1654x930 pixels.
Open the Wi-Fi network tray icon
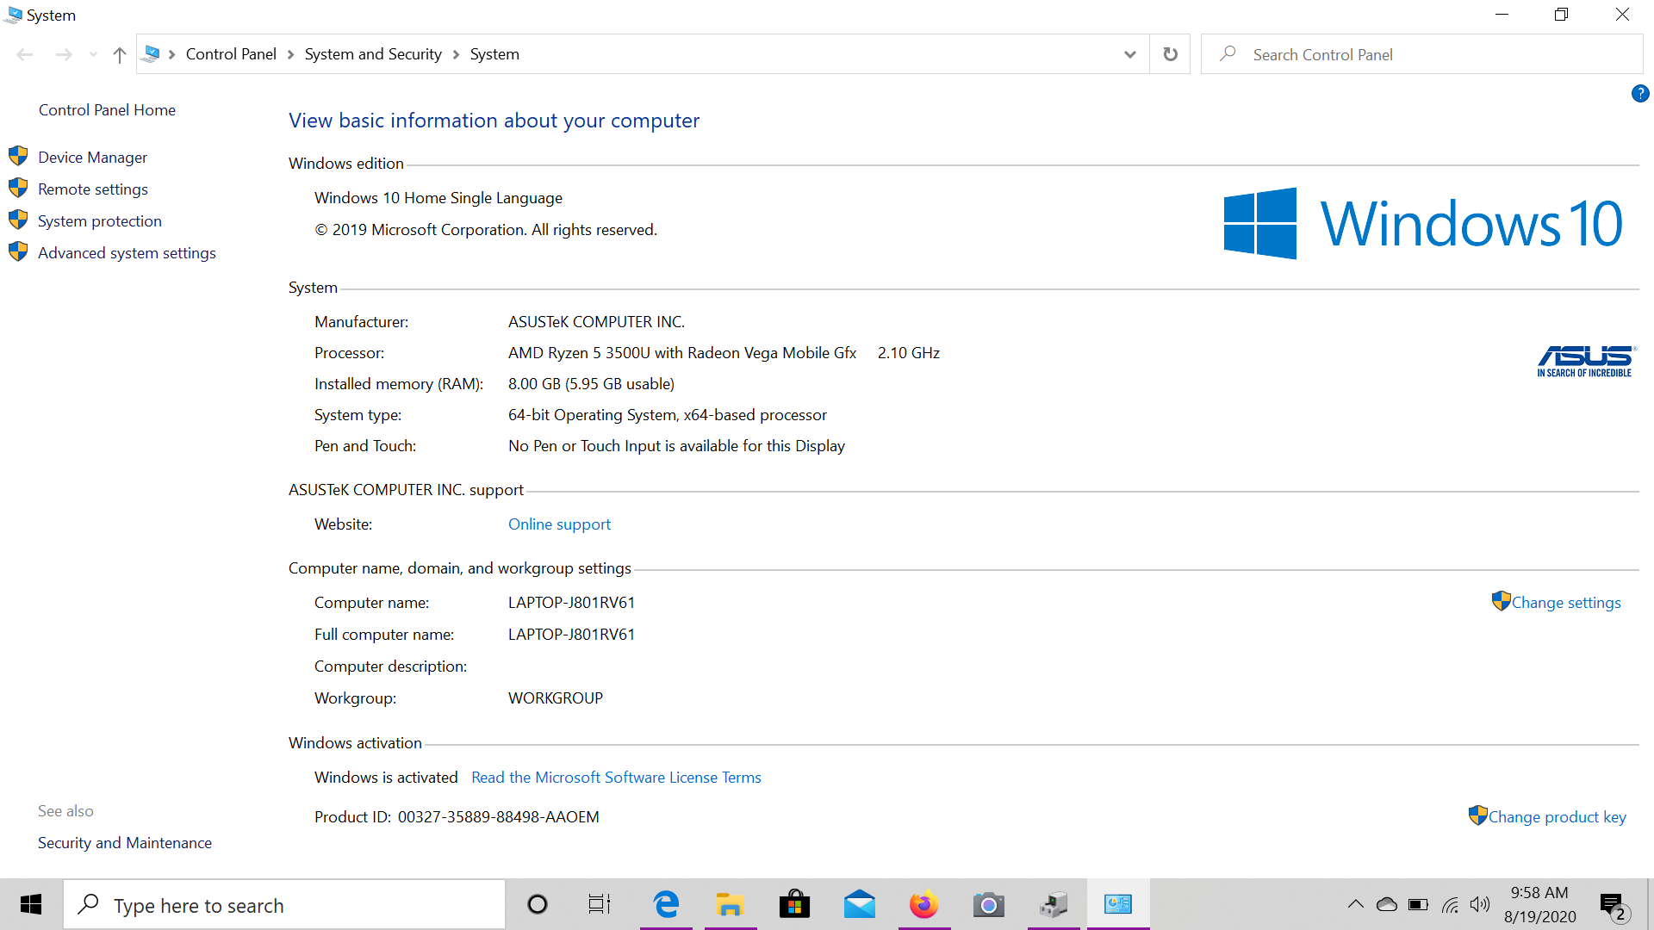[x=1450, y=904]
